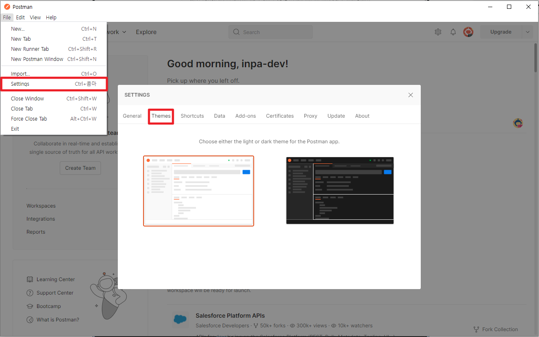Viewport: 539px width, 337px height.
Task: Choose Import... from the File menu
Action: 54,74
